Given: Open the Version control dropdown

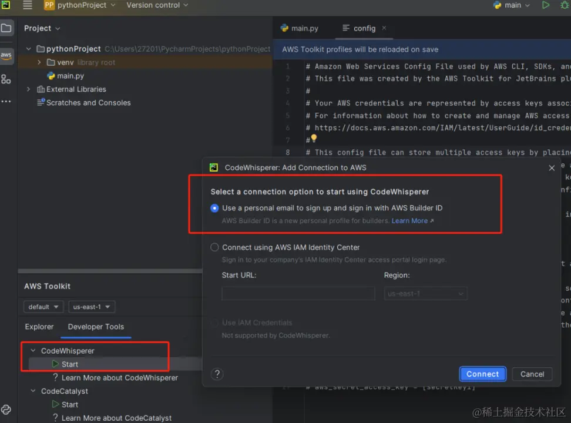Looking at the screenshot, I should point(157,5).
